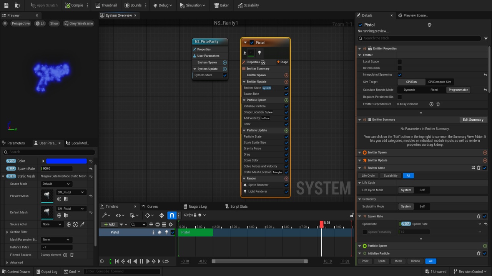The height and width of the screenshot is (276, 492).
Task: Open Browse to asset icon in toolbar
Action: (x=17, y=5)
